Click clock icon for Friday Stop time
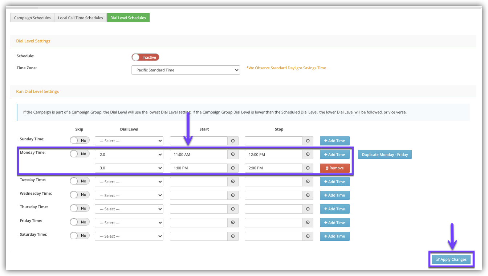Viewport: 488px width, 276px height. tap(308, 223)
